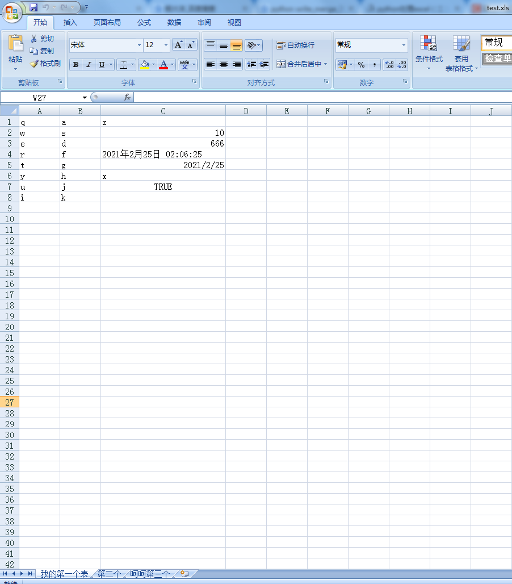Click 合并后居中 merge and center button
The height and width of the screenshot is (584, 512).
299,64
